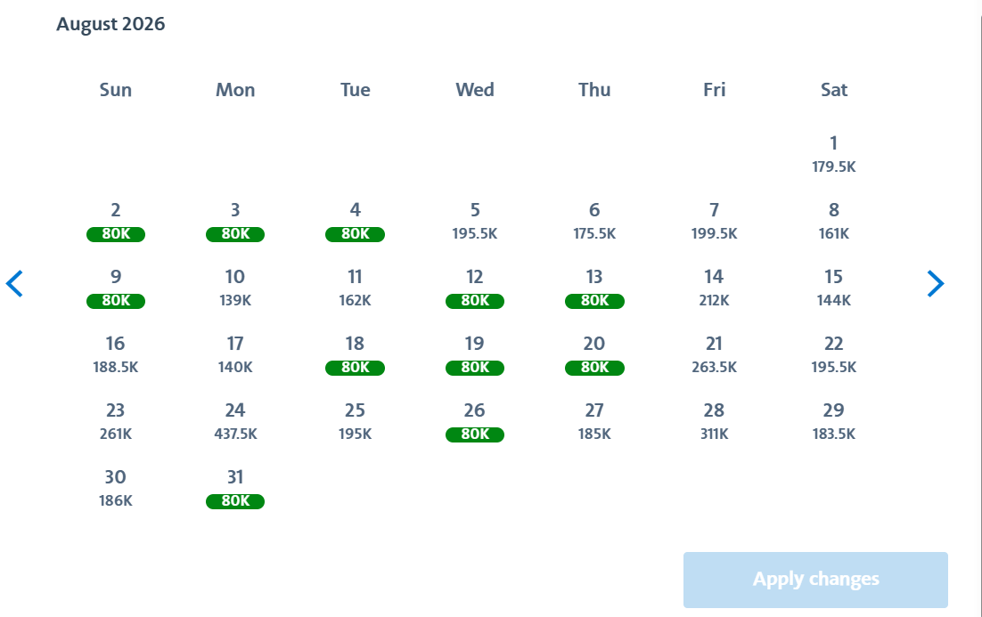Click the Apply changes button
This screenshot has width=982, height=617.
[815, 580]
